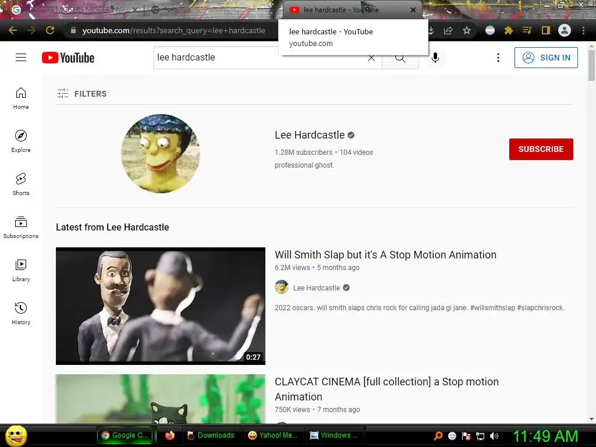Click 6.2M views 5 months ago text

[317, 268]
